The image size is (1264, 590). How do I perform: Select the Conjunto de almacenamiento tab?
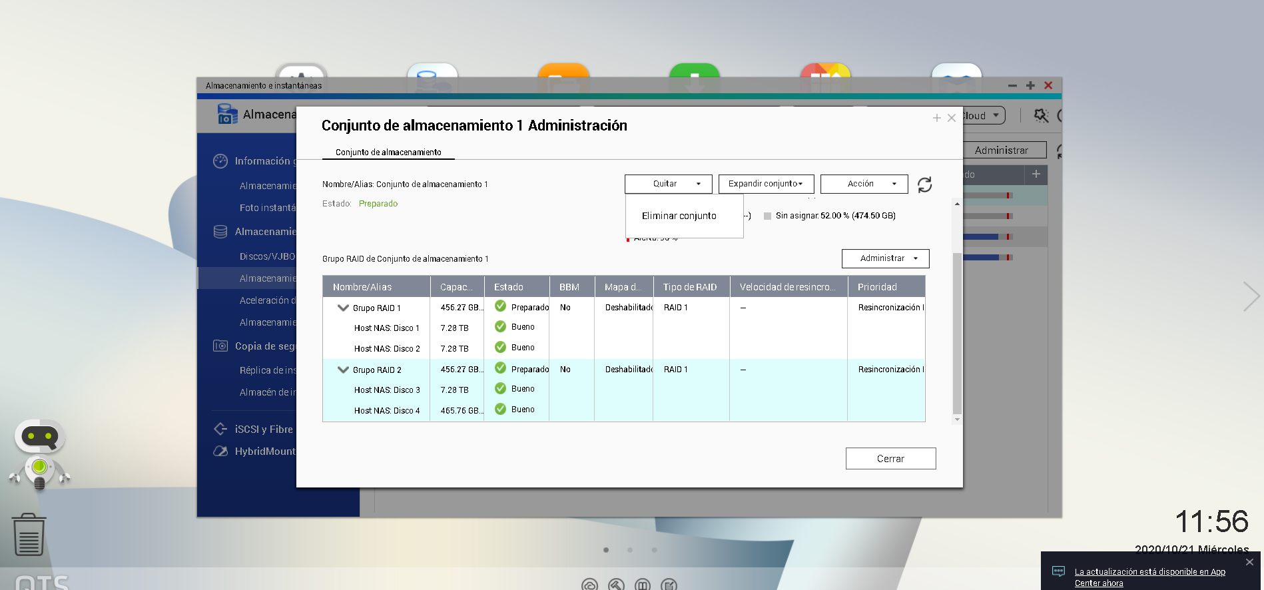[388, 152]
